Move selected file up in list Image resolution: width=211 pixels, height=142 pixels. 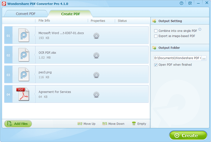click(x=87, y=124)
